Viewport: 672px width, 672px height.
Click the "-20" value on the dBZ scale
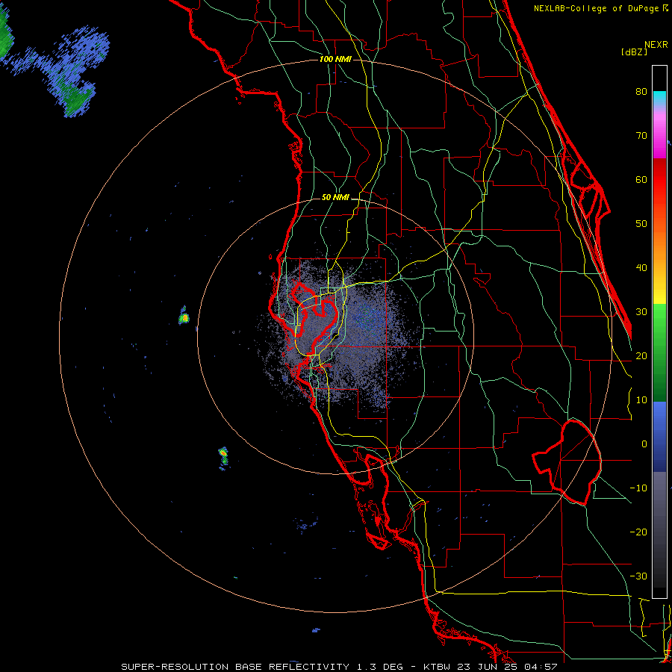click(x=638, y=532)
